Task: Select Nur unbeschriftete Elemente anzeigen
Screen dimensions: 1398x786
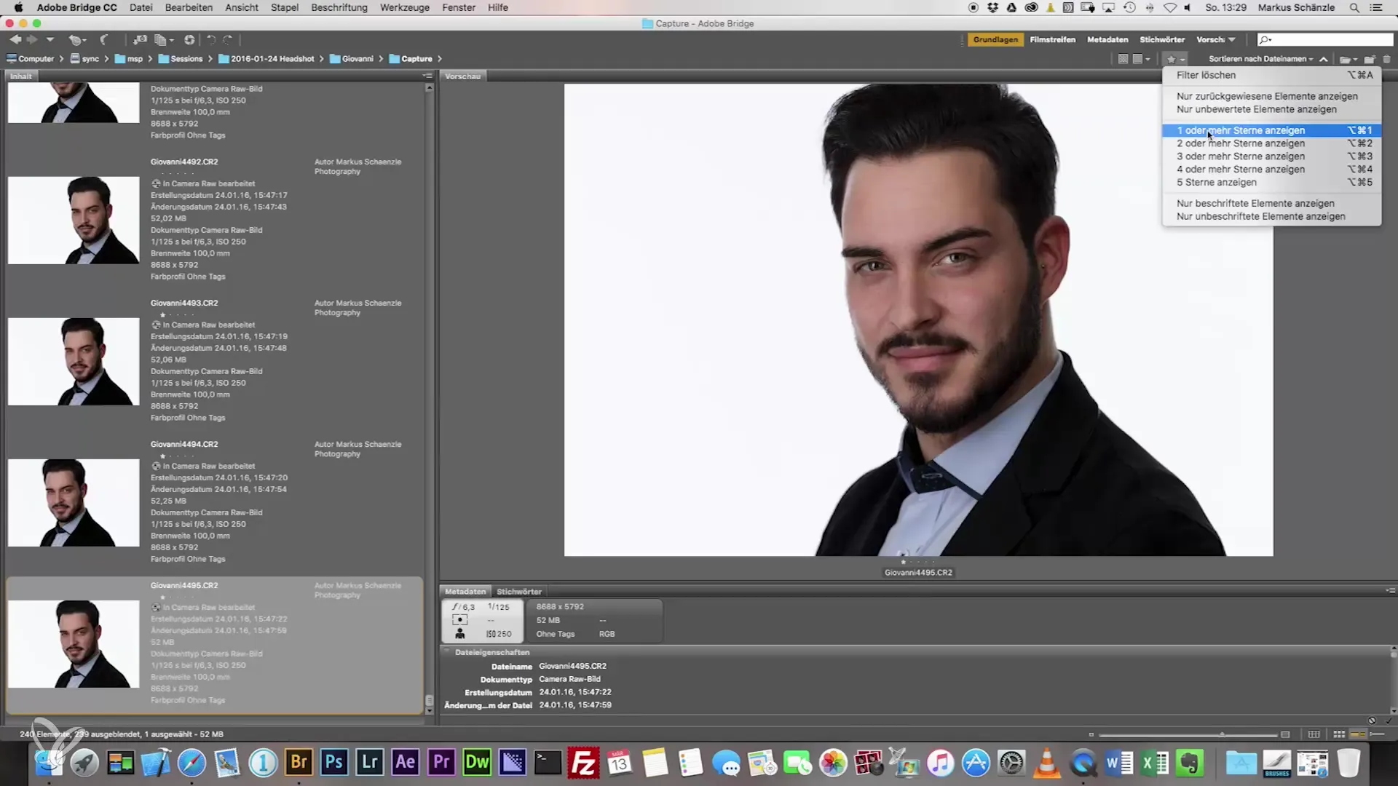Action: point(1271,217)
